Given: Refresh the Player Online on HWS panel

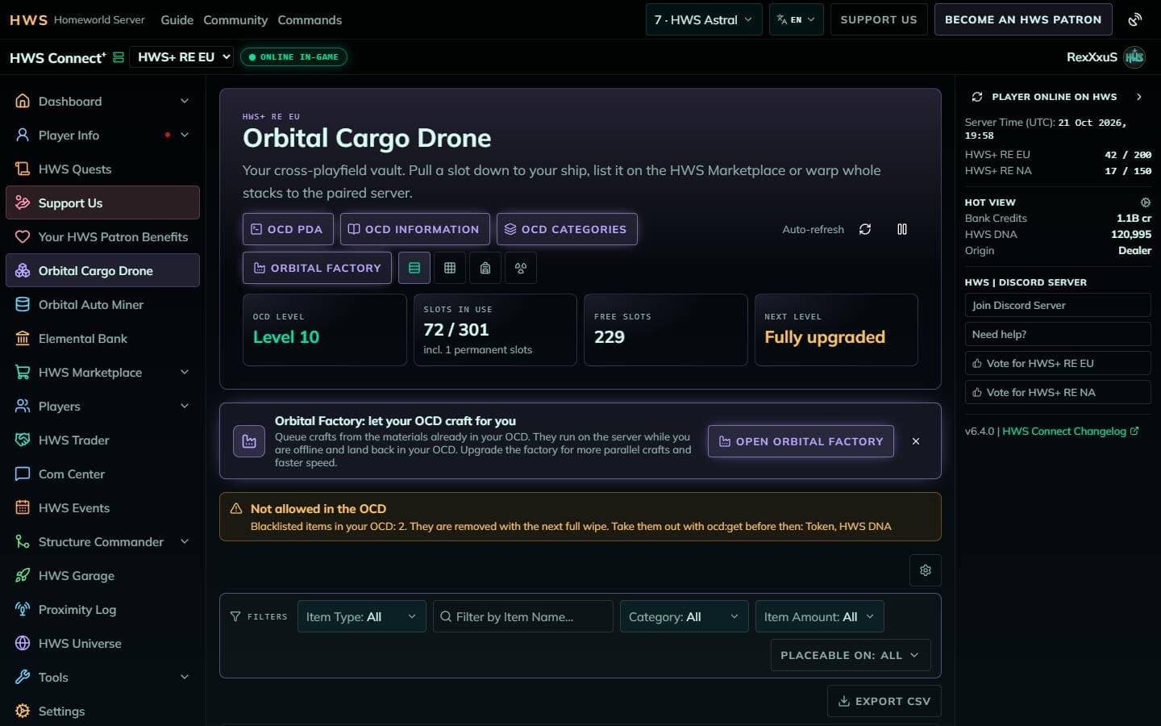Looking at the screenshot, I should tap(977, 97).
